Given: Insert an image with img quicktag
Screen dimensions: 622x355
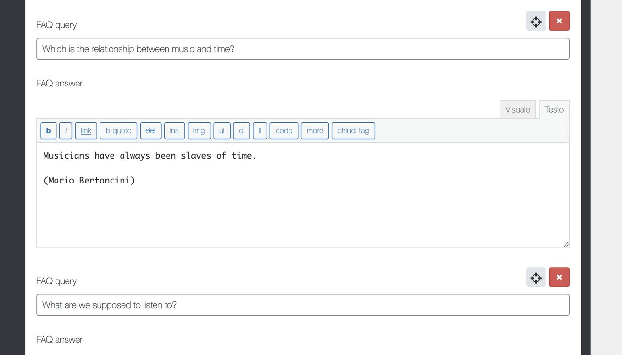Looking at the screenshot, I should pyautogui.click(x=199, y=131).
